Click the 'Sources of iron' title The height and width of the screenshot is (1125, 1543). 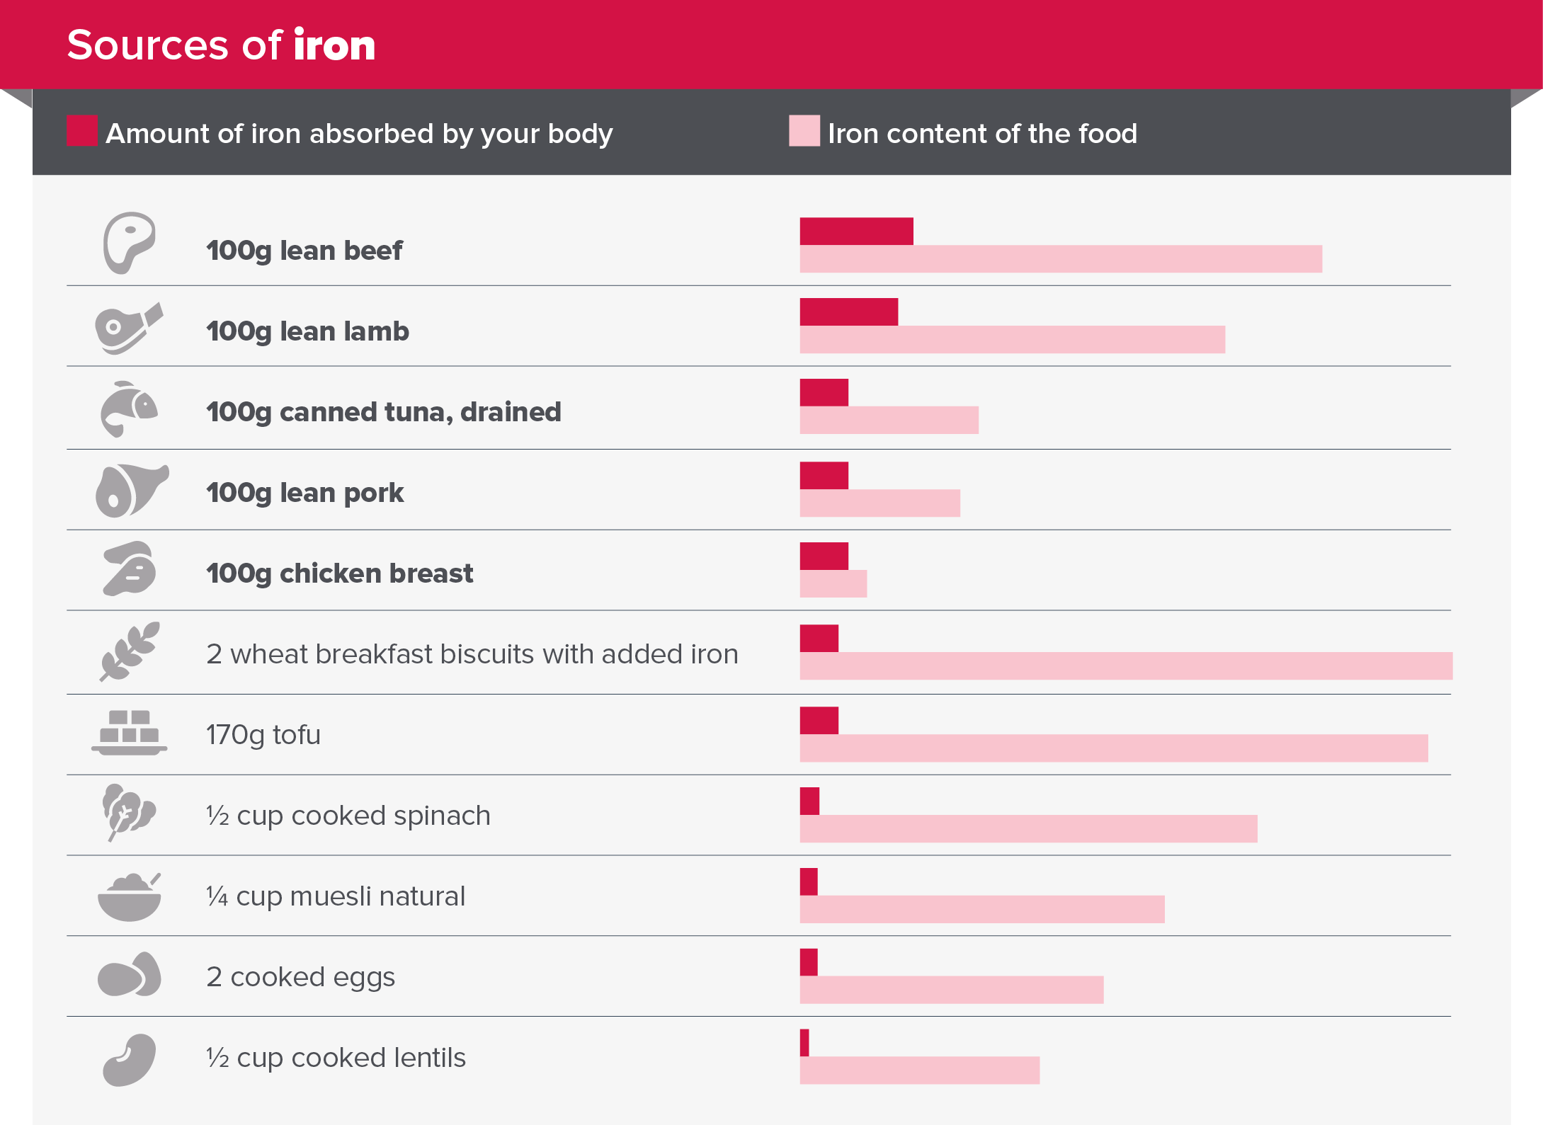point(221,45)
